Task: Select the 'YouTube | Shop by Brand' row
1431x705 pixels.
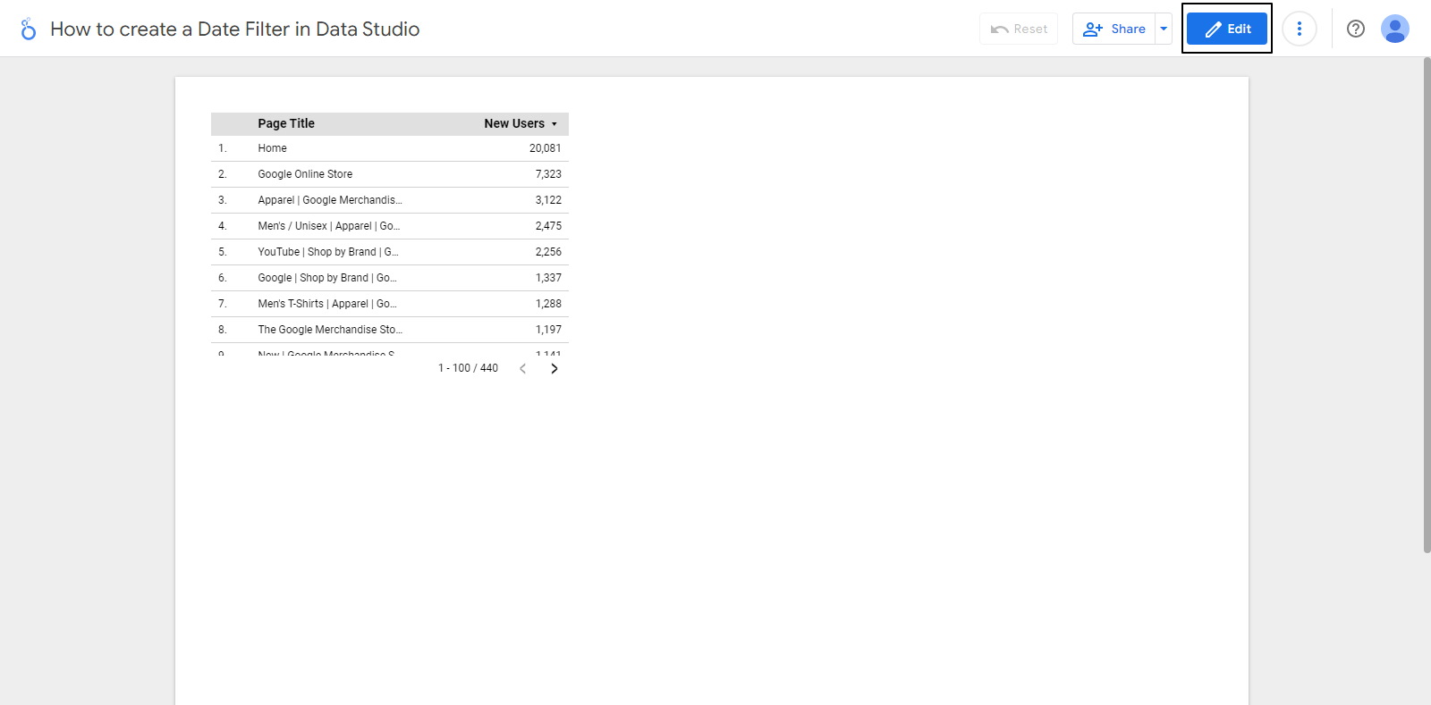Action: (x=390, y=252)
